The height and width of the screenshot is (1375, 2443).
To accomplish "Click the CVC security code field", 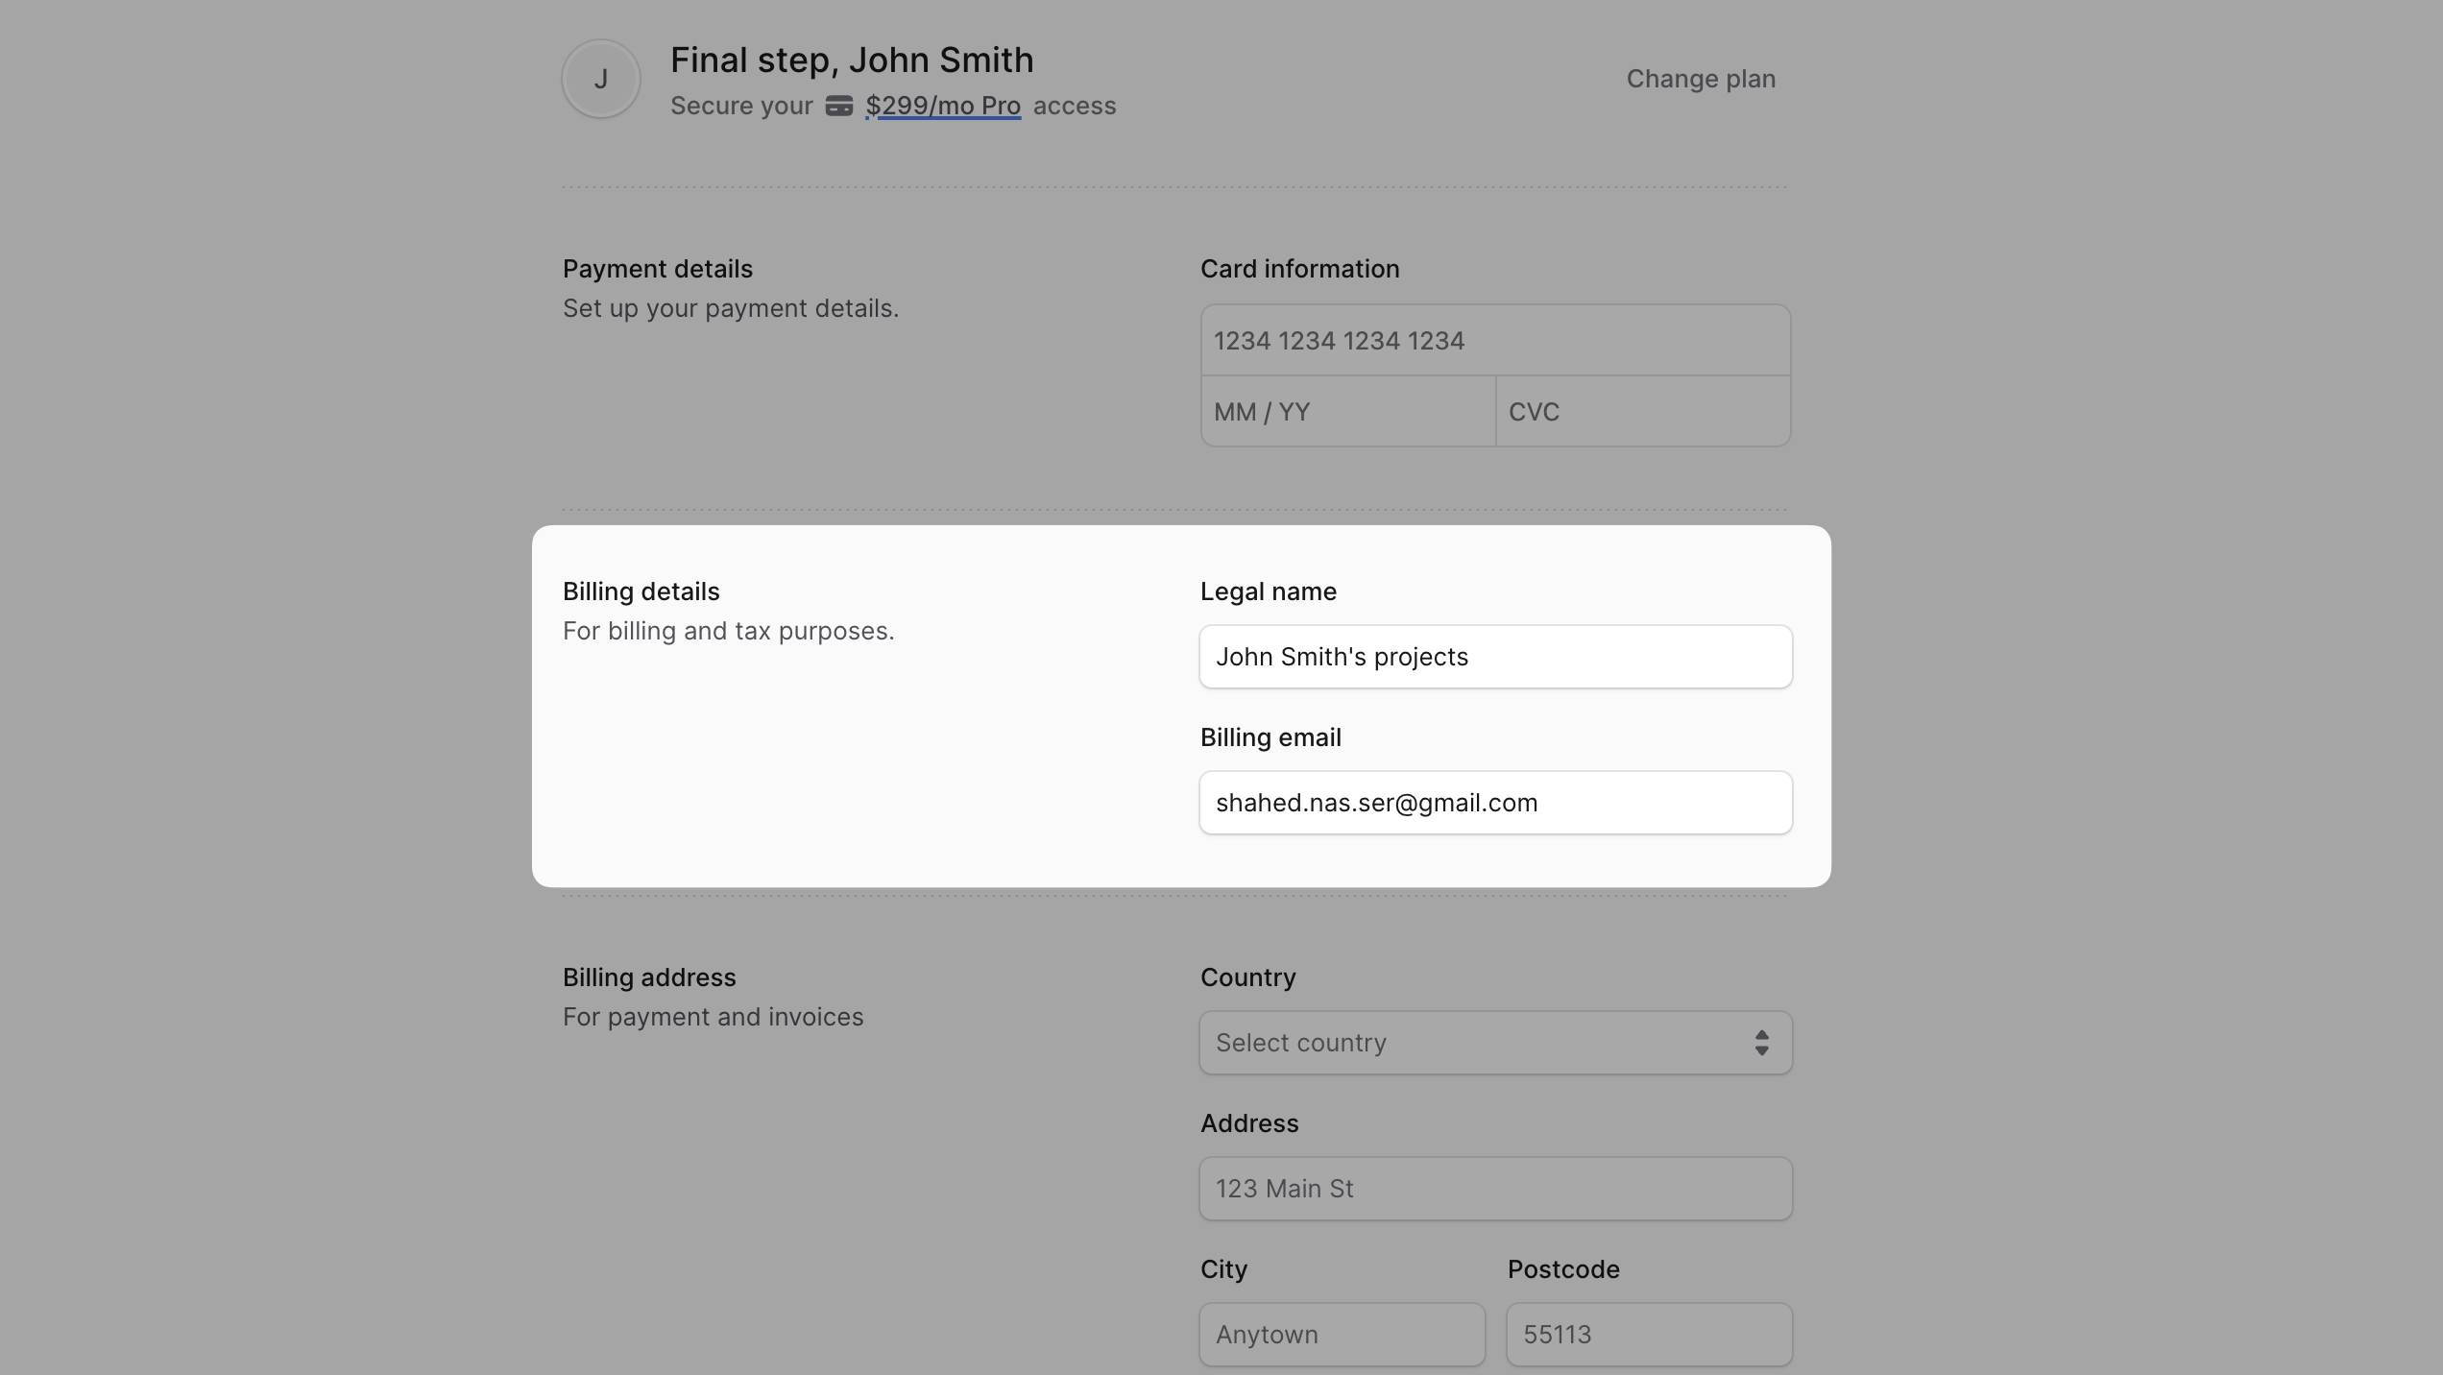I will (1642, 411).
